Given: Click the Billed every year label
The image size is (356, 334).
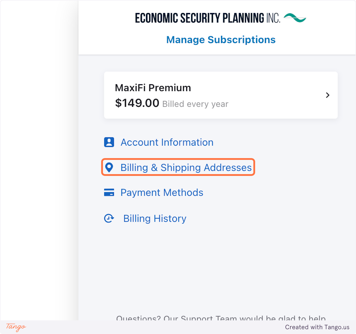Looking at the screenshot, I should point(195,104).
